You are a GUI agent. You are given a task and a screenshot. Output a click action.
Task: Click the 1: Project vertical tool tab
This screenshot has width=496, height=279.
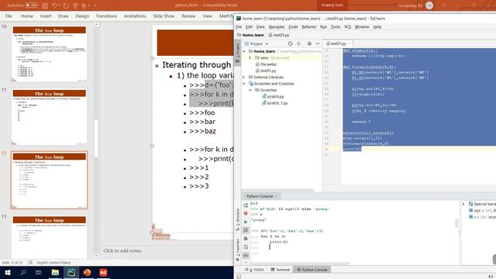(238, 52)
